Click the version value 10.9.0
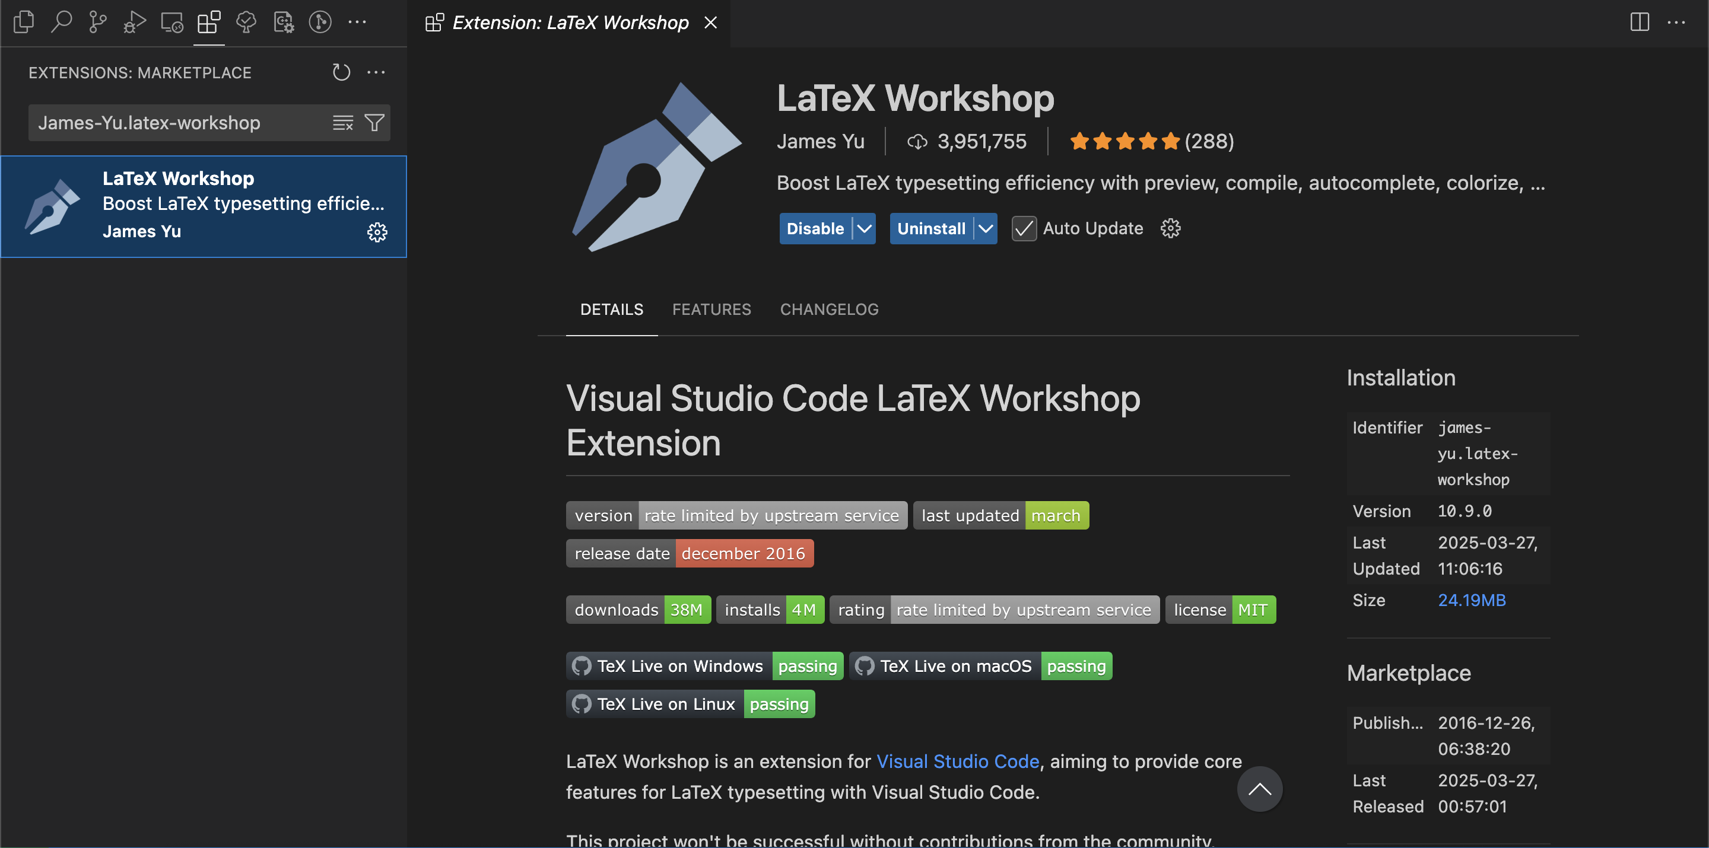This screenshot has height=848, width=1709. 1464,511
